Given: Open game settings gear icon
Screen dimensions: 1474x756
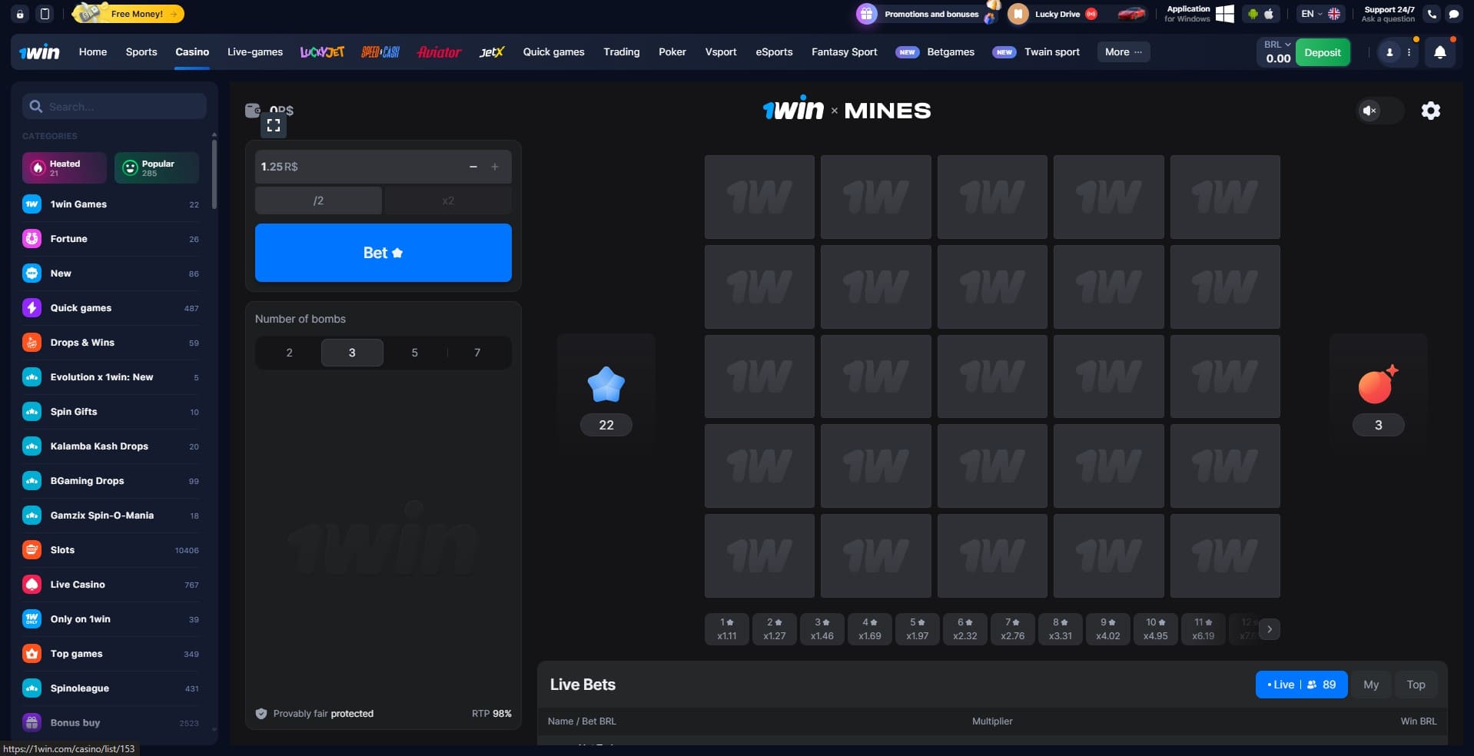Looking at the screenshot, I should pyautogui.click(x=1430, y=111).
